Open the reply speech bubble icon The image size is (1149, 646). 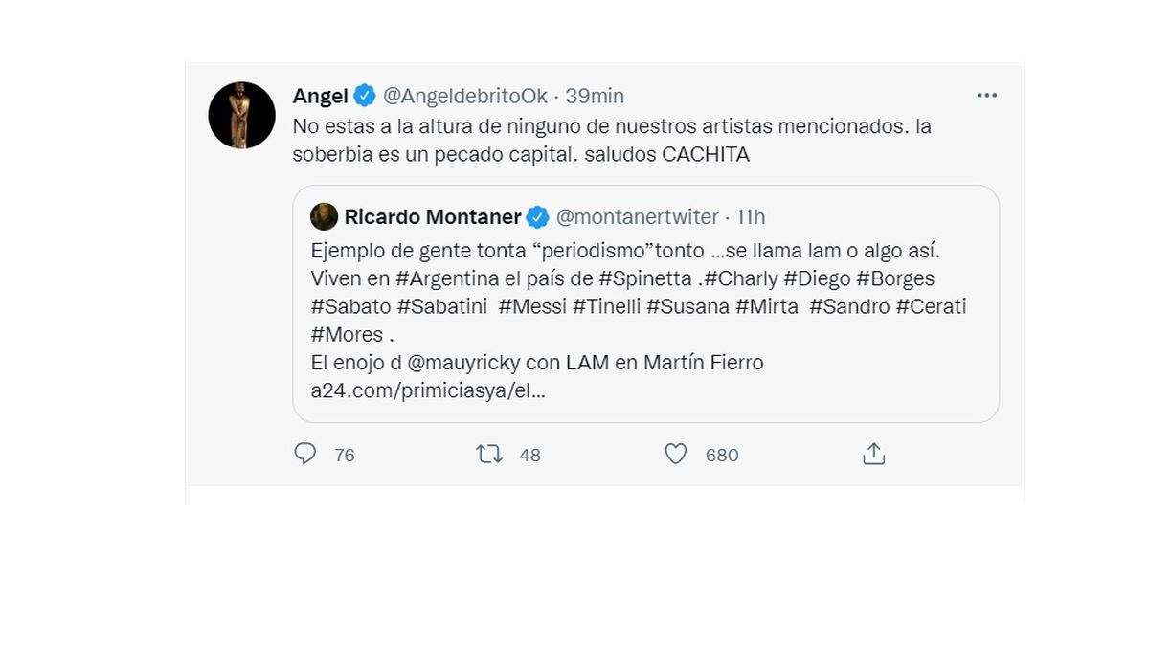click(305, 454)
